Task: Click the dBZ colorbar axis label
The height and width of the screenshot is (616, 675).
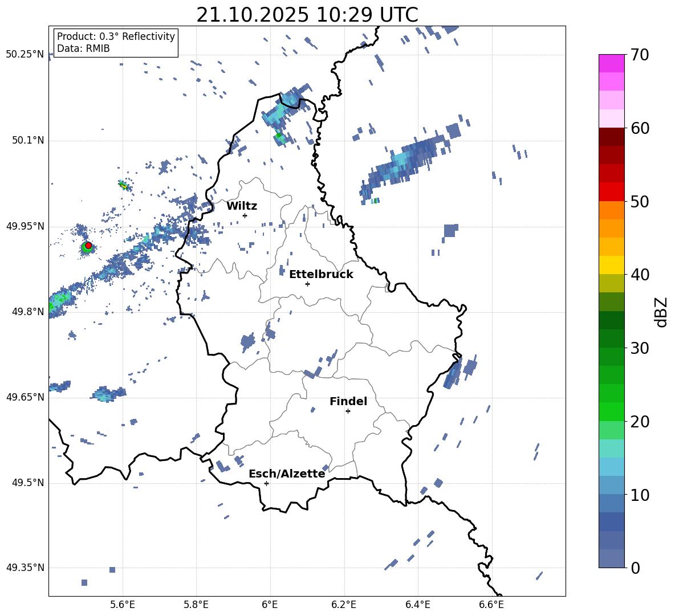Action: pyautogui.click(x=661, y=312)
